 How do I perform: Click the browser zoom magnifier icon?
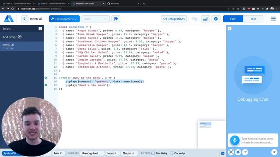pyautogui.click(x=233, y=9)
